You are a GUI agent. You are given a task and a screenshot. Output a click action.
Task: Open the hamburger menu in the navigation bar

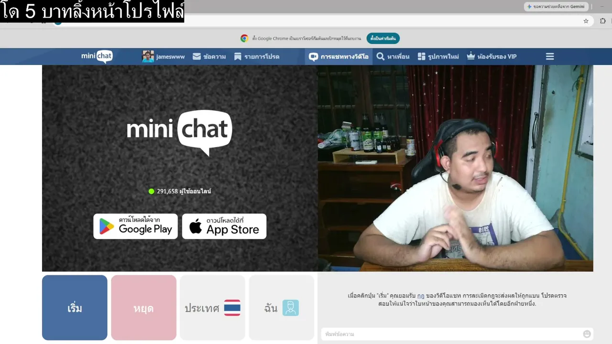pyautogui.click(x=550, y=56)
